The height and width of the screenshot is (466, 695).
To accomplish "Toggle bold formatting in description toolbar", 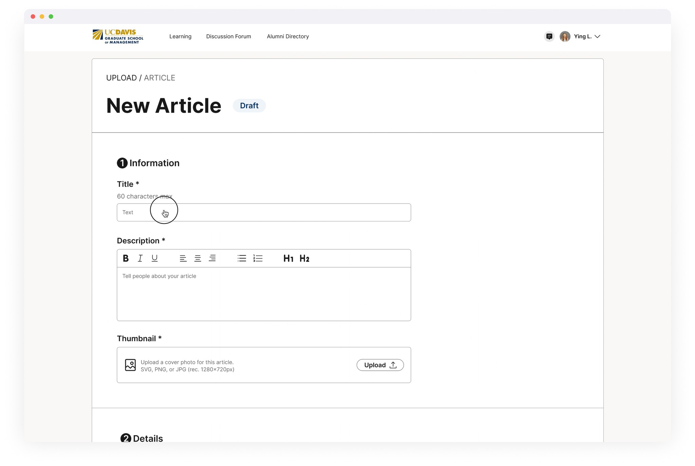I will click(126, 258).
